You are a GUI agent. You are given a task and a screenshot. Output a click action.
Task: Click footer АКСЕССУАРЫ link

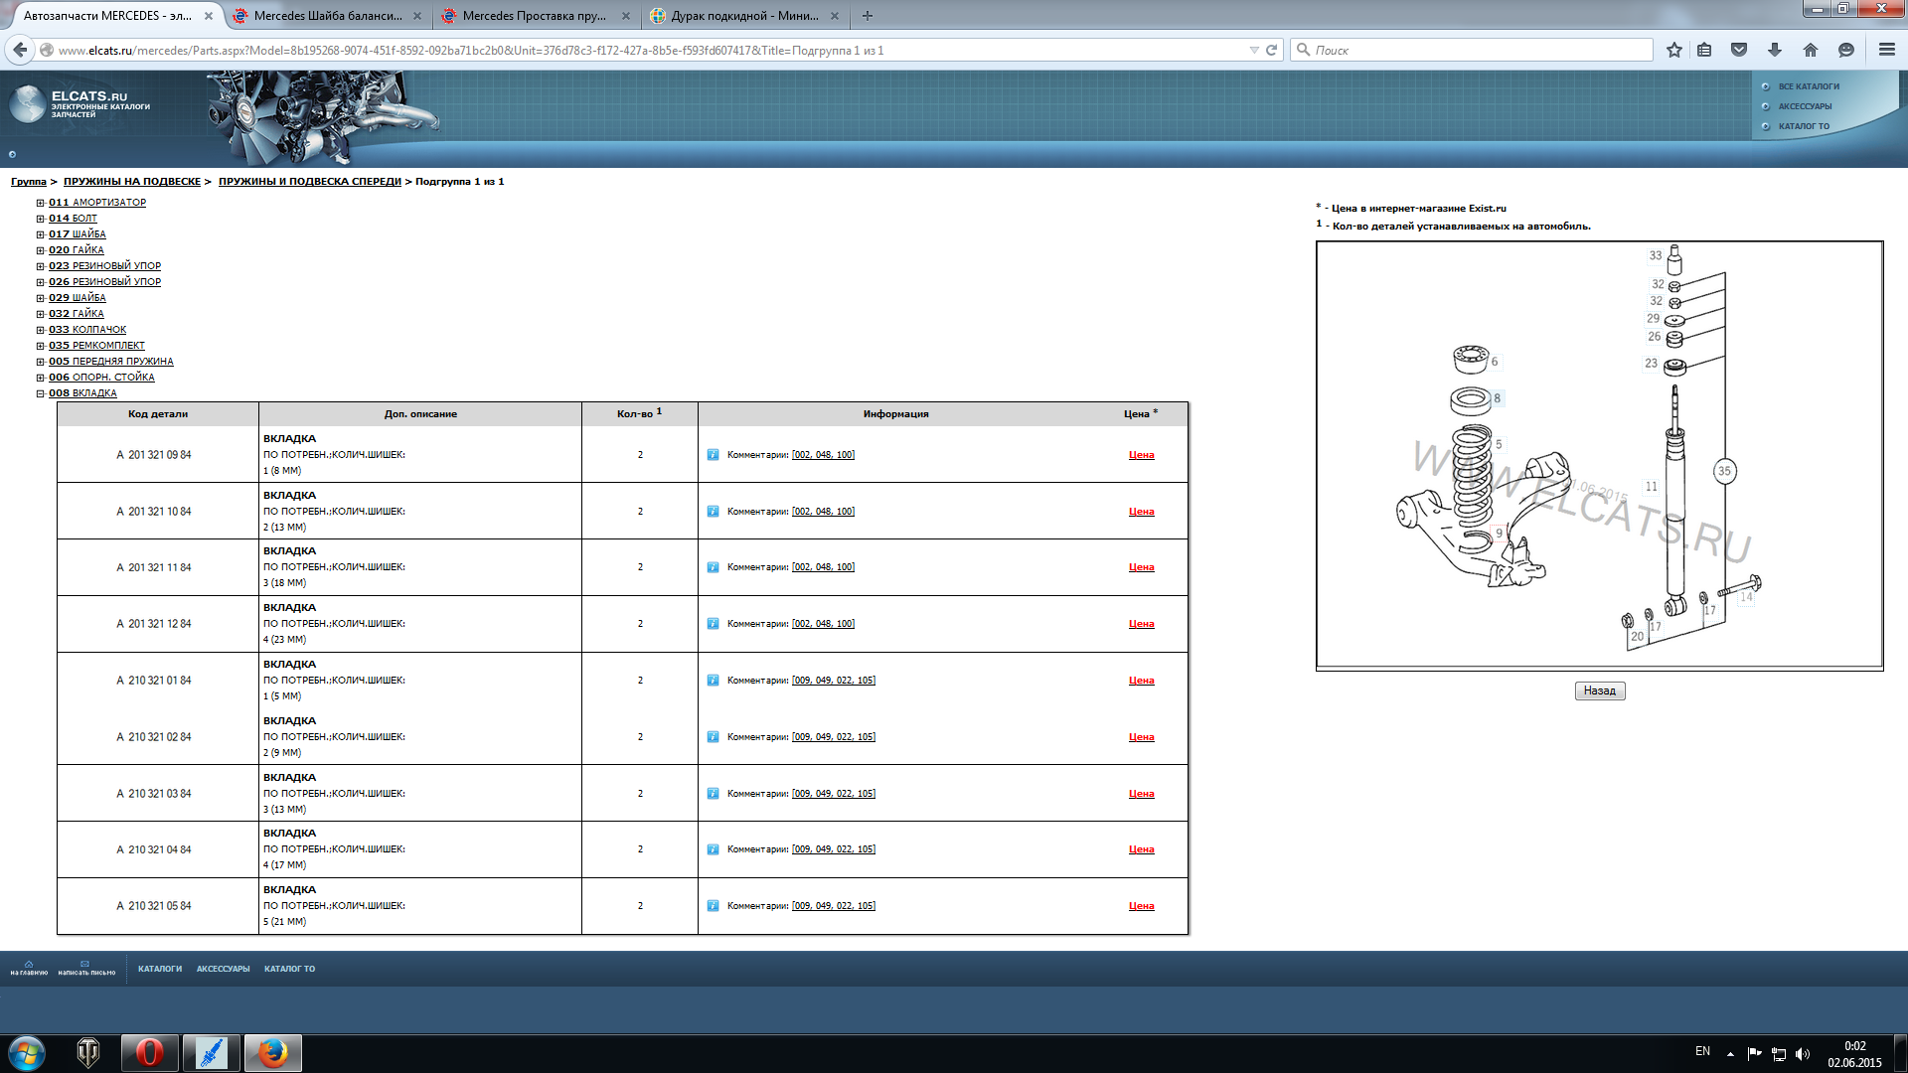click(x=223, y=969)
